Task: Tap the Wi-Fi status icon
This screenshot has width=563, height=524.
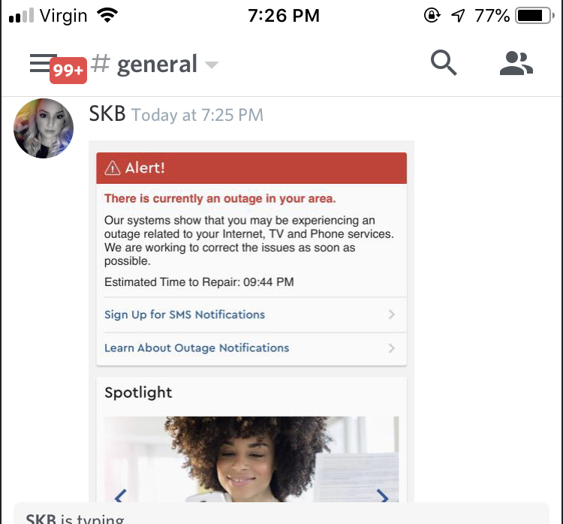Action: (x=107, y=15)
